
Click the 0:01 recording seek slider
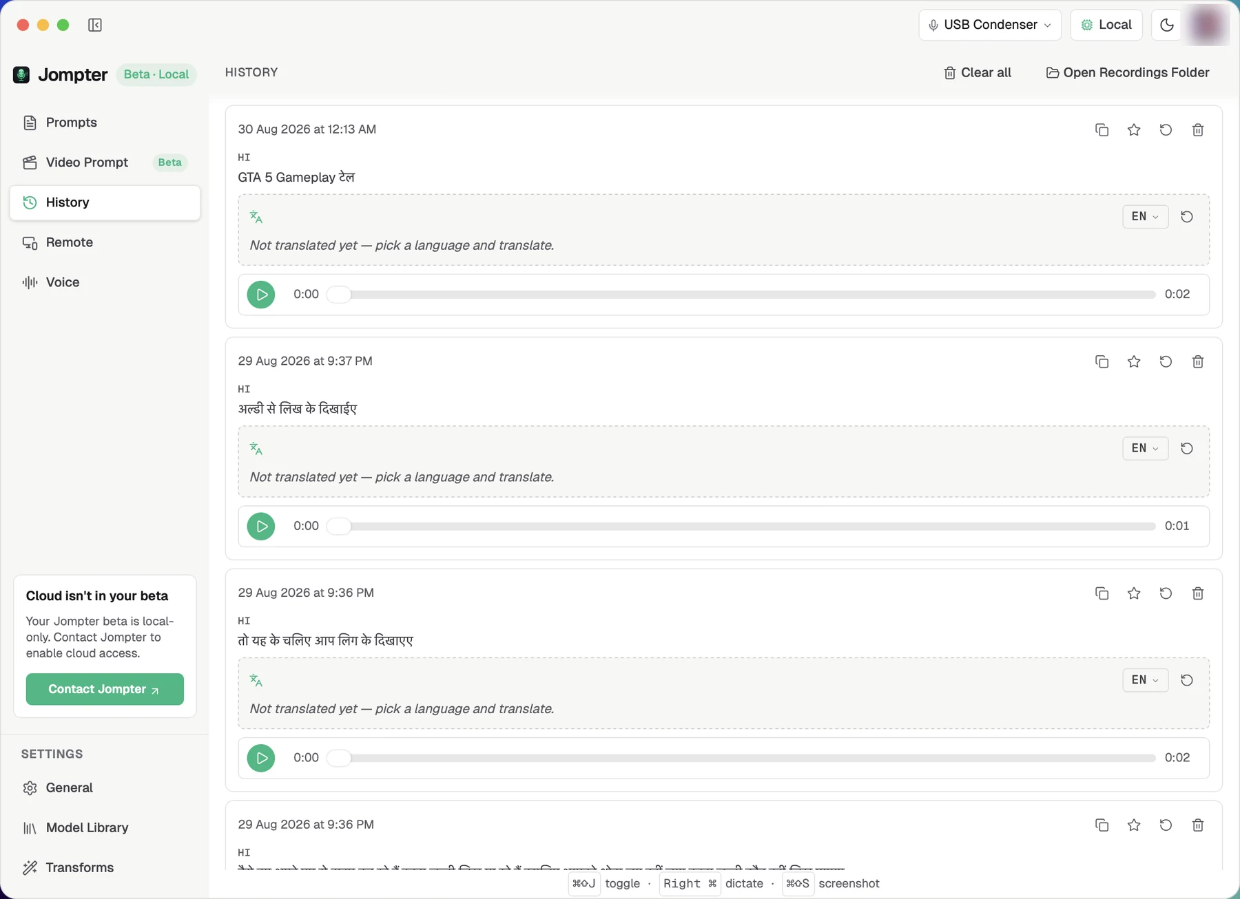coord(741,527)
